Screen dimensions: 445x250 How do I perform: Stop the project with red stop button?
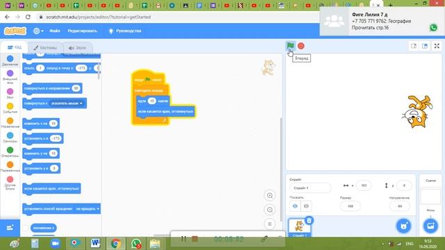[x=301, y=46]
